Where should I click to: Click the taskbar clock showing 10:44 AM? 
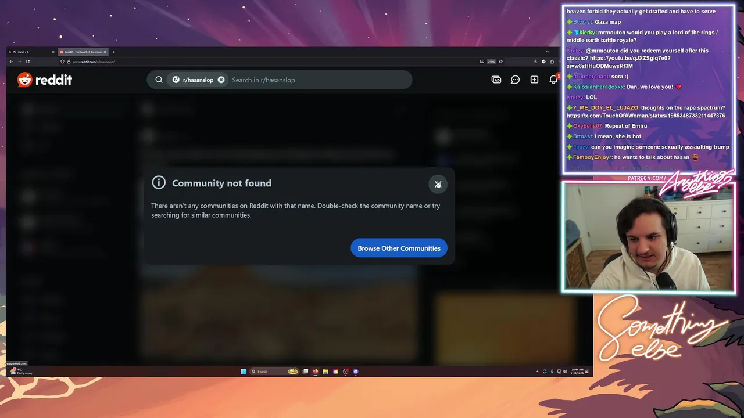[x=577, y=372]
